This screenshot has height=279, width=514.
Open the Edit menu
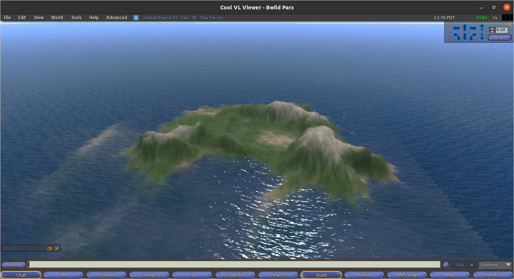pos(22,18)
